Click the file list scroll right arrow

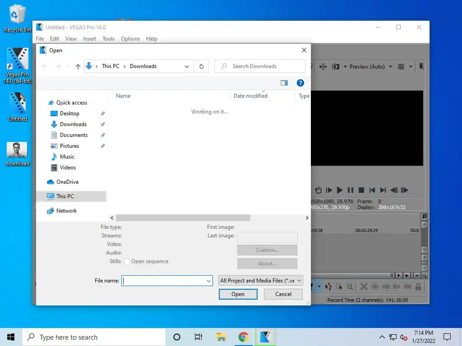pyautogui.click(x=307, y=218)
